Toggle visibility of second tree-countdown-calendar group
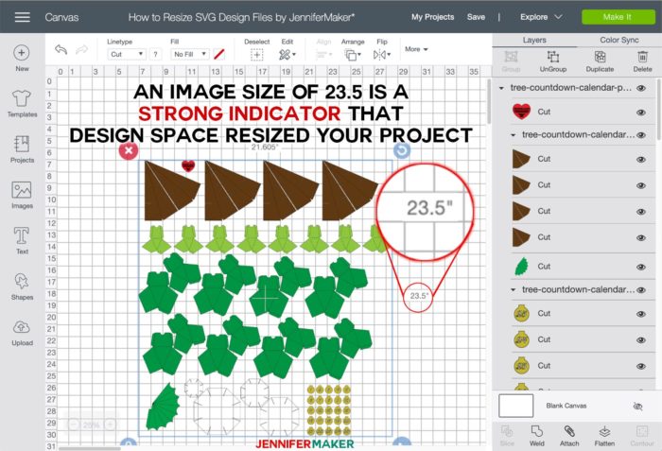Screen dimensions: 662x451 point(641,135)
